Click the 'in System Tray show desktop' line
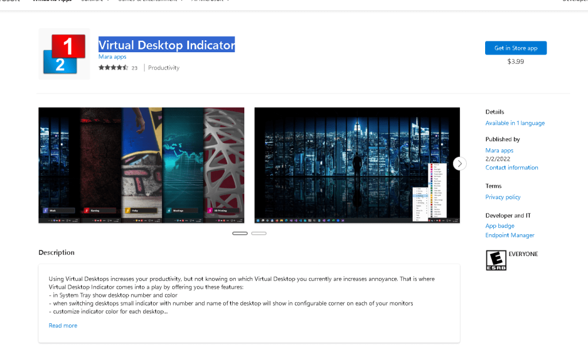This screenshot has height=352, width=588. tap(113, 295)
